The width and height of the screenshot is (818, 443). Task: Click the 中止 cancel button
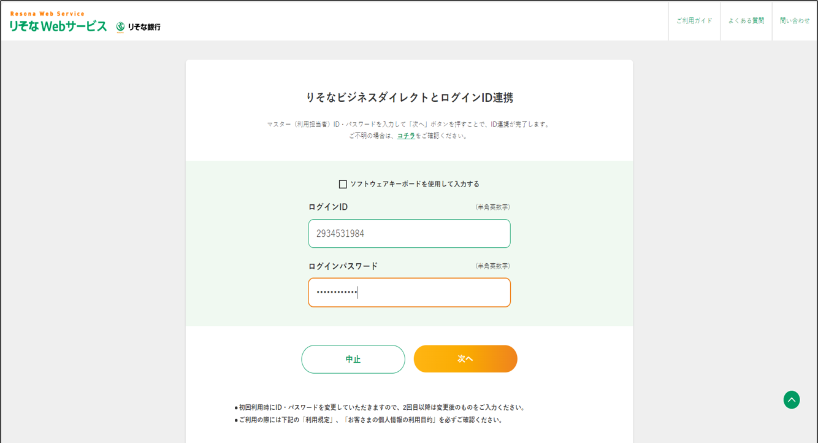tap(353, 360)
